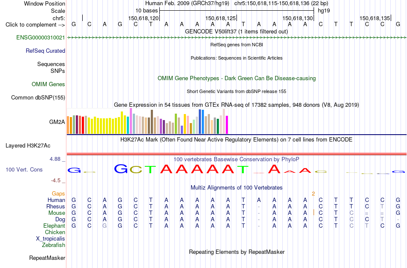The image size is (407, 268).
Task: Click the Human Feb. 2009 (GRCh37/hg19) header
Action: [x=187, y=3]
